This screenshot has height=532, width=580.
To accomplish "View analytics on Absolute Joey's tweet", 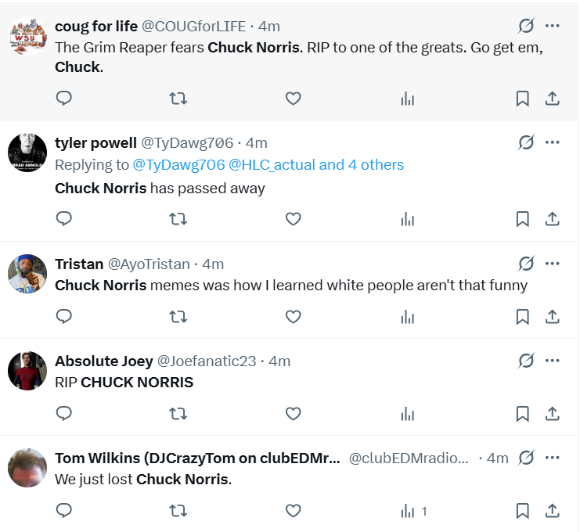I will pyautogui.click(x=407, y=413).
